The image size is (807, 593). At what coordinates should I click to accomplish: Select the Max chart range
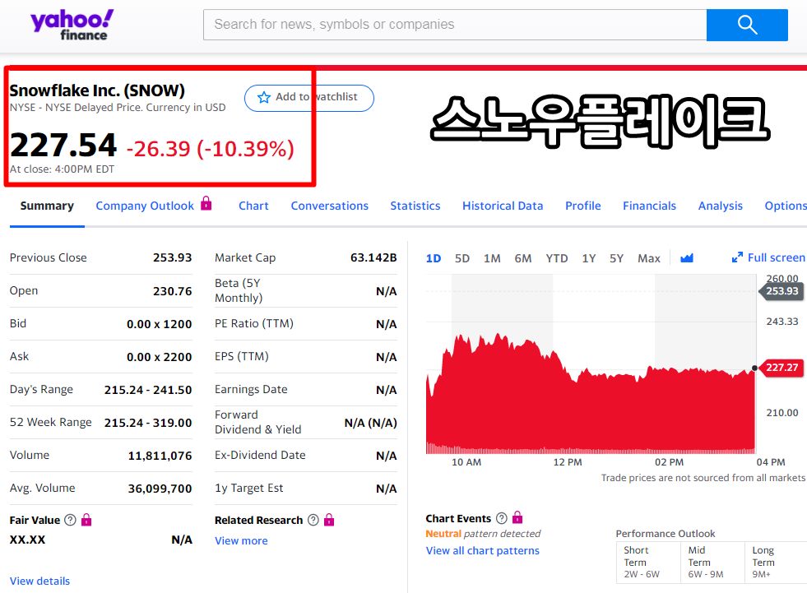click(649, 258)
